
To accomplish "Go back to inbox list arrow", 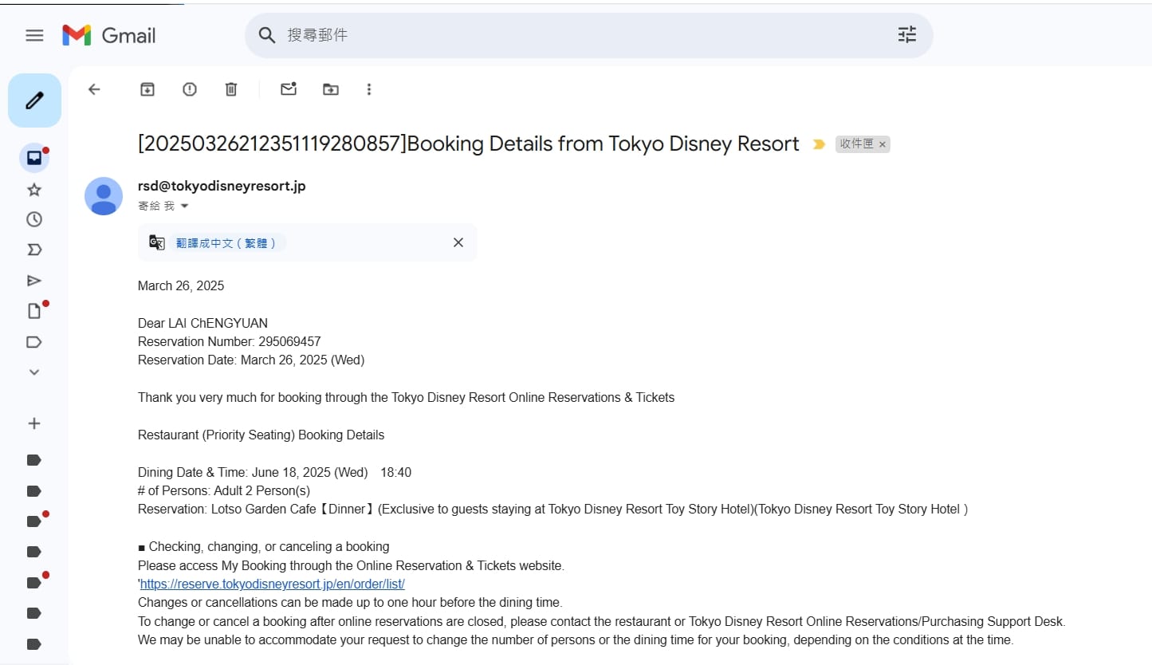I will click(94, 89).
